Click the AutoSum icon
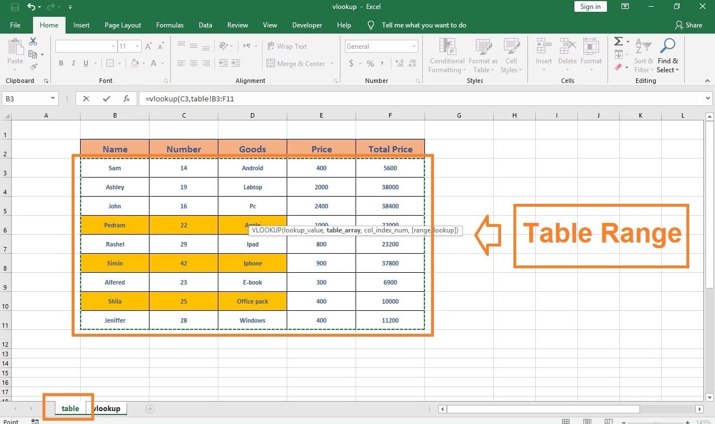This screenshot has height=424, width=715. [x=617, y=41]
